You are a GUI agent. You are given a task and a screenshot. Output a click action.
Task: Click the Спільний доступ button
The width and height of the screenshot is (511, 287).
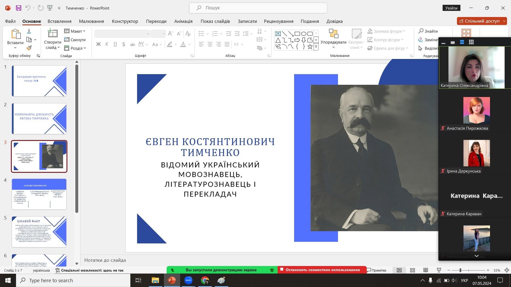pyautogui.click(x=479, y=21)
